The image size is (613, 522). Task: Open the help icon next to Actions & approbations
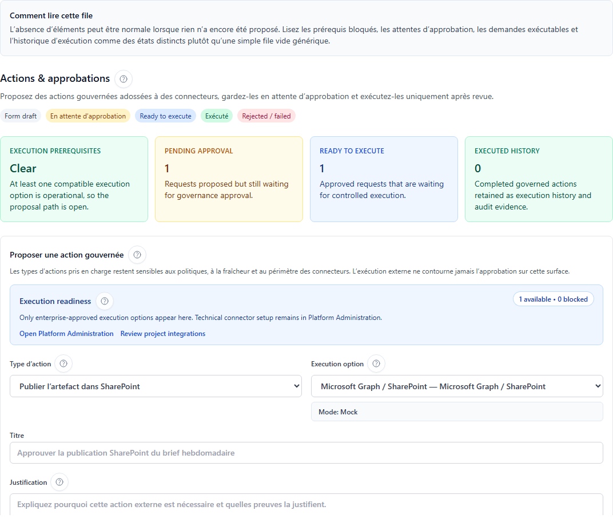[123, 78]
